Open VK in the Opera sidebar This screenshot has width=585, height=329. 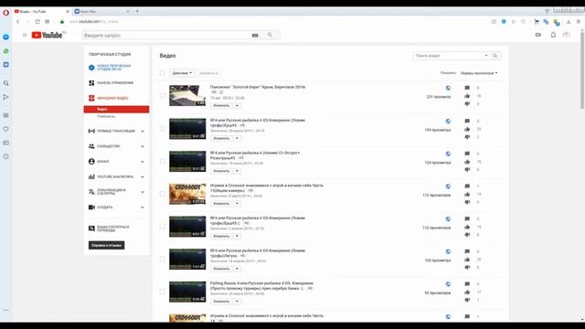tap(6, 65)
